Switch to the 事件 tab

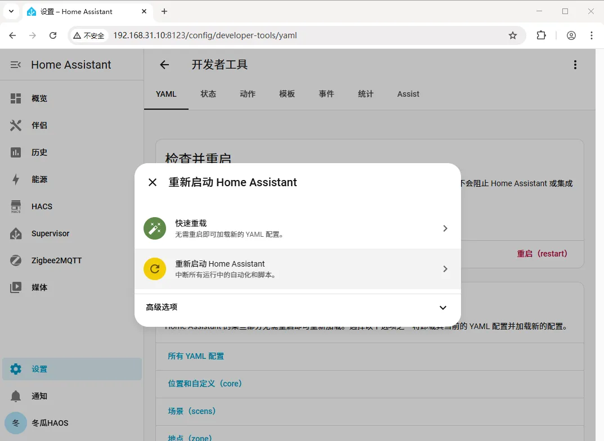pyautogui.click(x=326, y=94)
